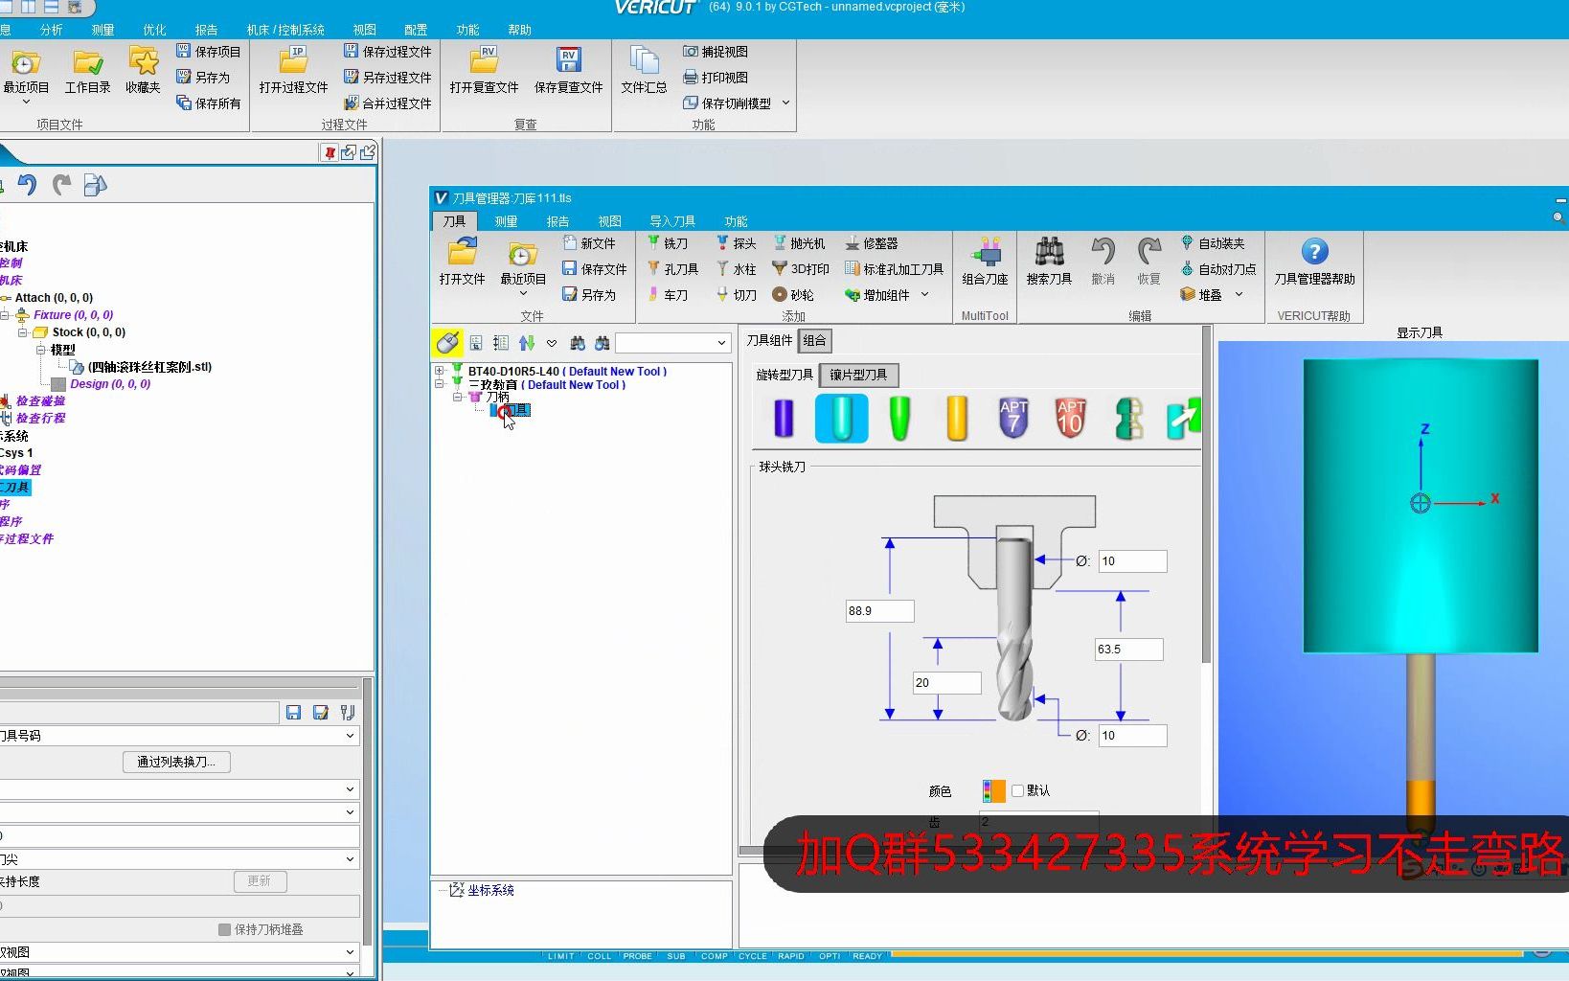
Task: Switch to the 镶片型刀具 tab
Action: 858,375
